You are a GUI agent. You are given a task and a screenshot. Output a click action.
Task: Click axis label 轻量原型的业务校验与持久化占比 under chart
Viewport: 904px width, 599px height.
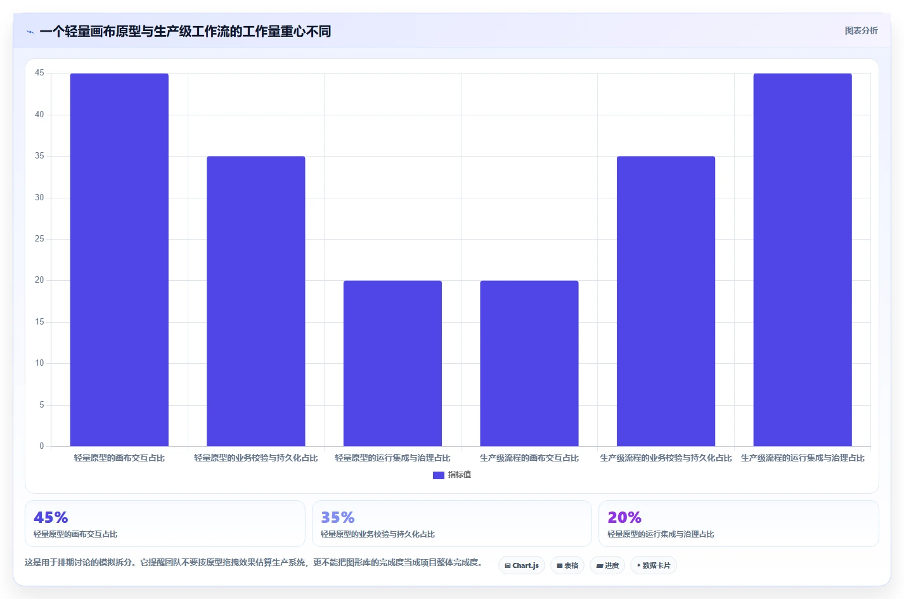coord(256,458)
